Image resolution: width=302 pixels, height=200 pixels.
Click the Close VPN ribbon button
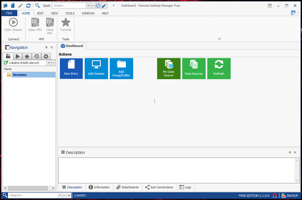click(x=50, y=26)
